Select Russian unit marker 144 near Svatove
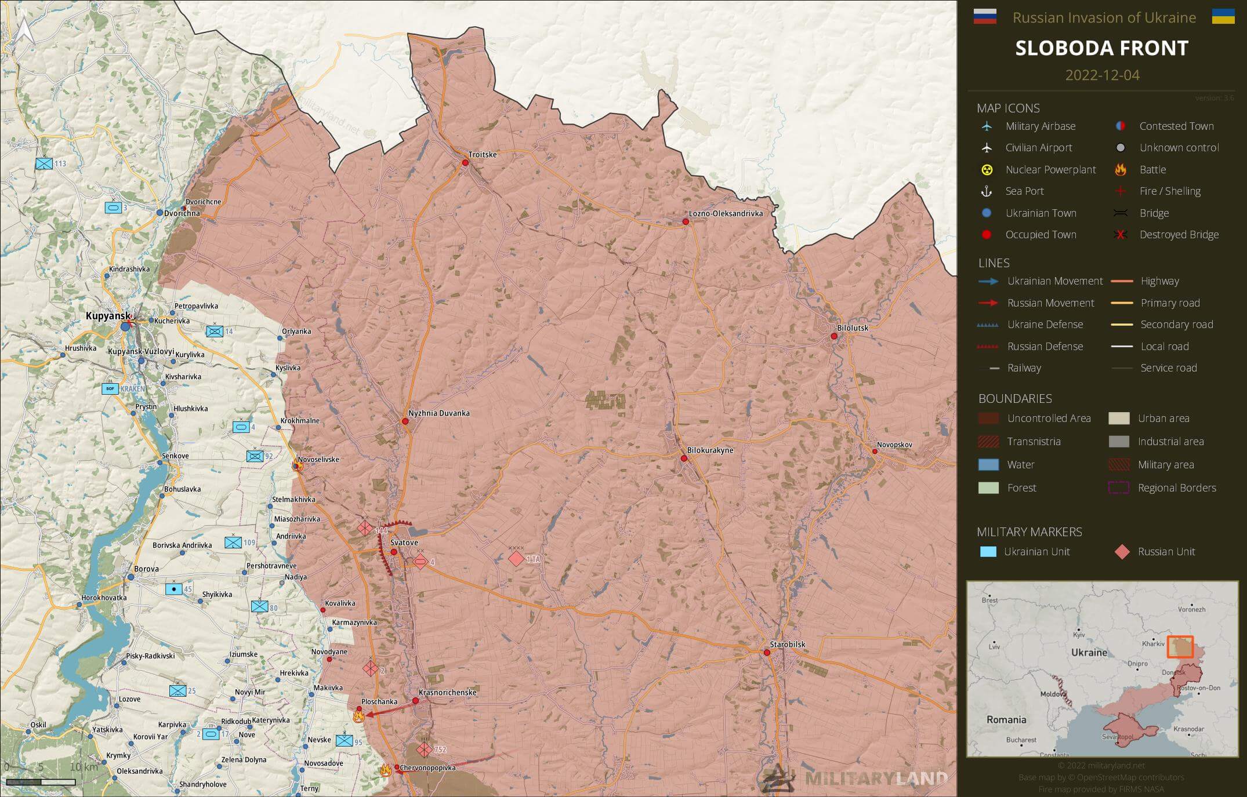 [x=365, y=528]
